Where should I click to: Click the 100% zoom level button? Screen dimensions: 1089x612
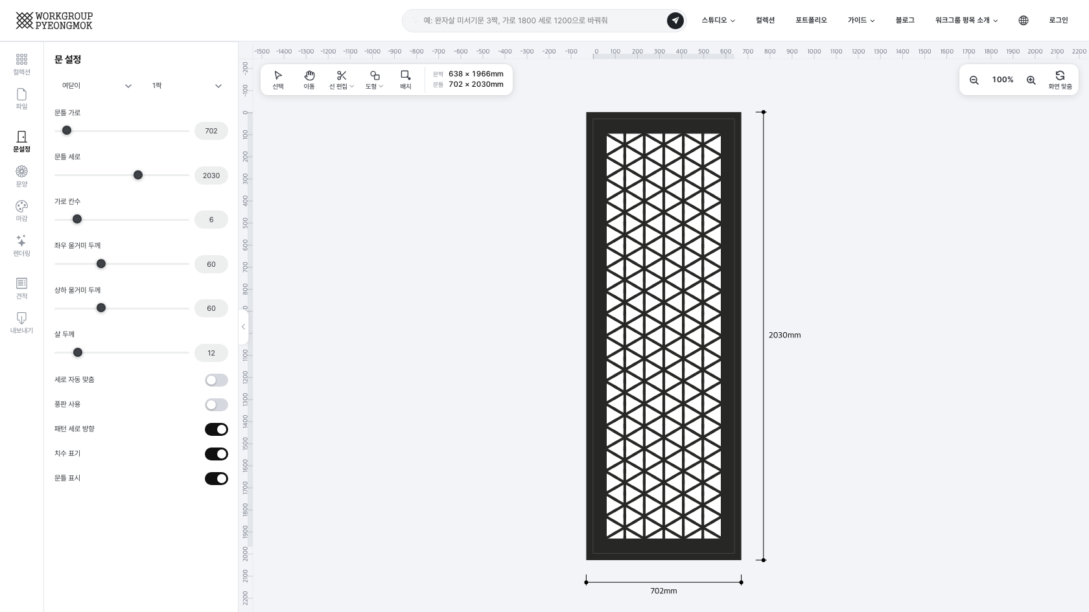(x=1002, y=80)
